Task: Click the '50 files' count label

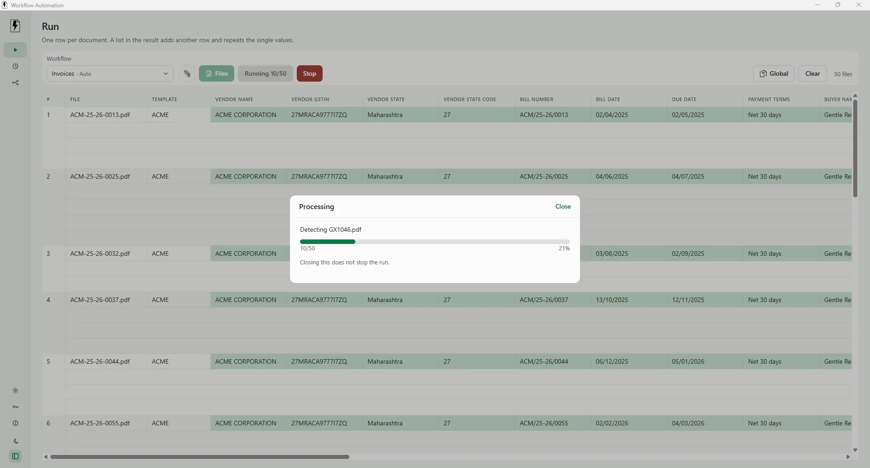Action: point(843,74)
